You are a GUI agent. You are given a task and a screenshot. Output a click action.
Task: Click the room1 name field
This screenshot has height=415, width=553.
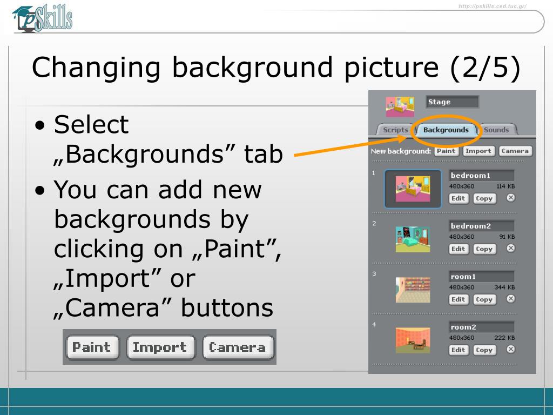481,276
